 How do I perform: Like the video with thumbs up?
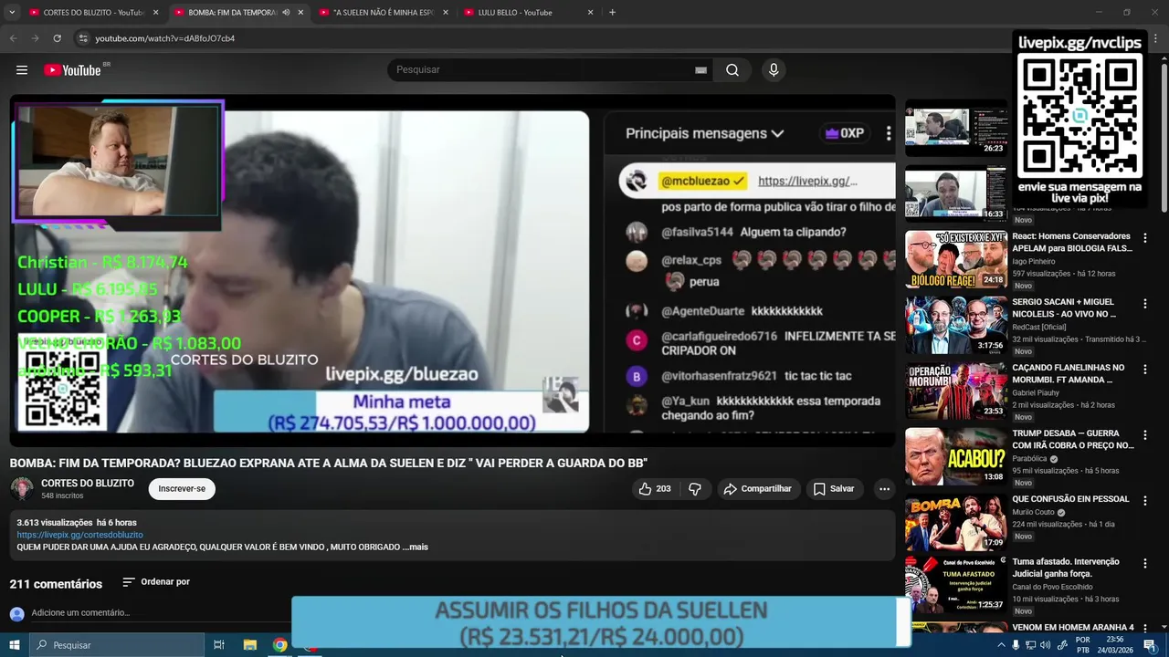coord(655,489)
